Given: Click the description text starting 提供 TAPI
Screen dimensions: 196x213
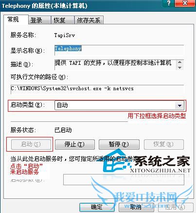Looking at the screenshot, I should point(113,63).
